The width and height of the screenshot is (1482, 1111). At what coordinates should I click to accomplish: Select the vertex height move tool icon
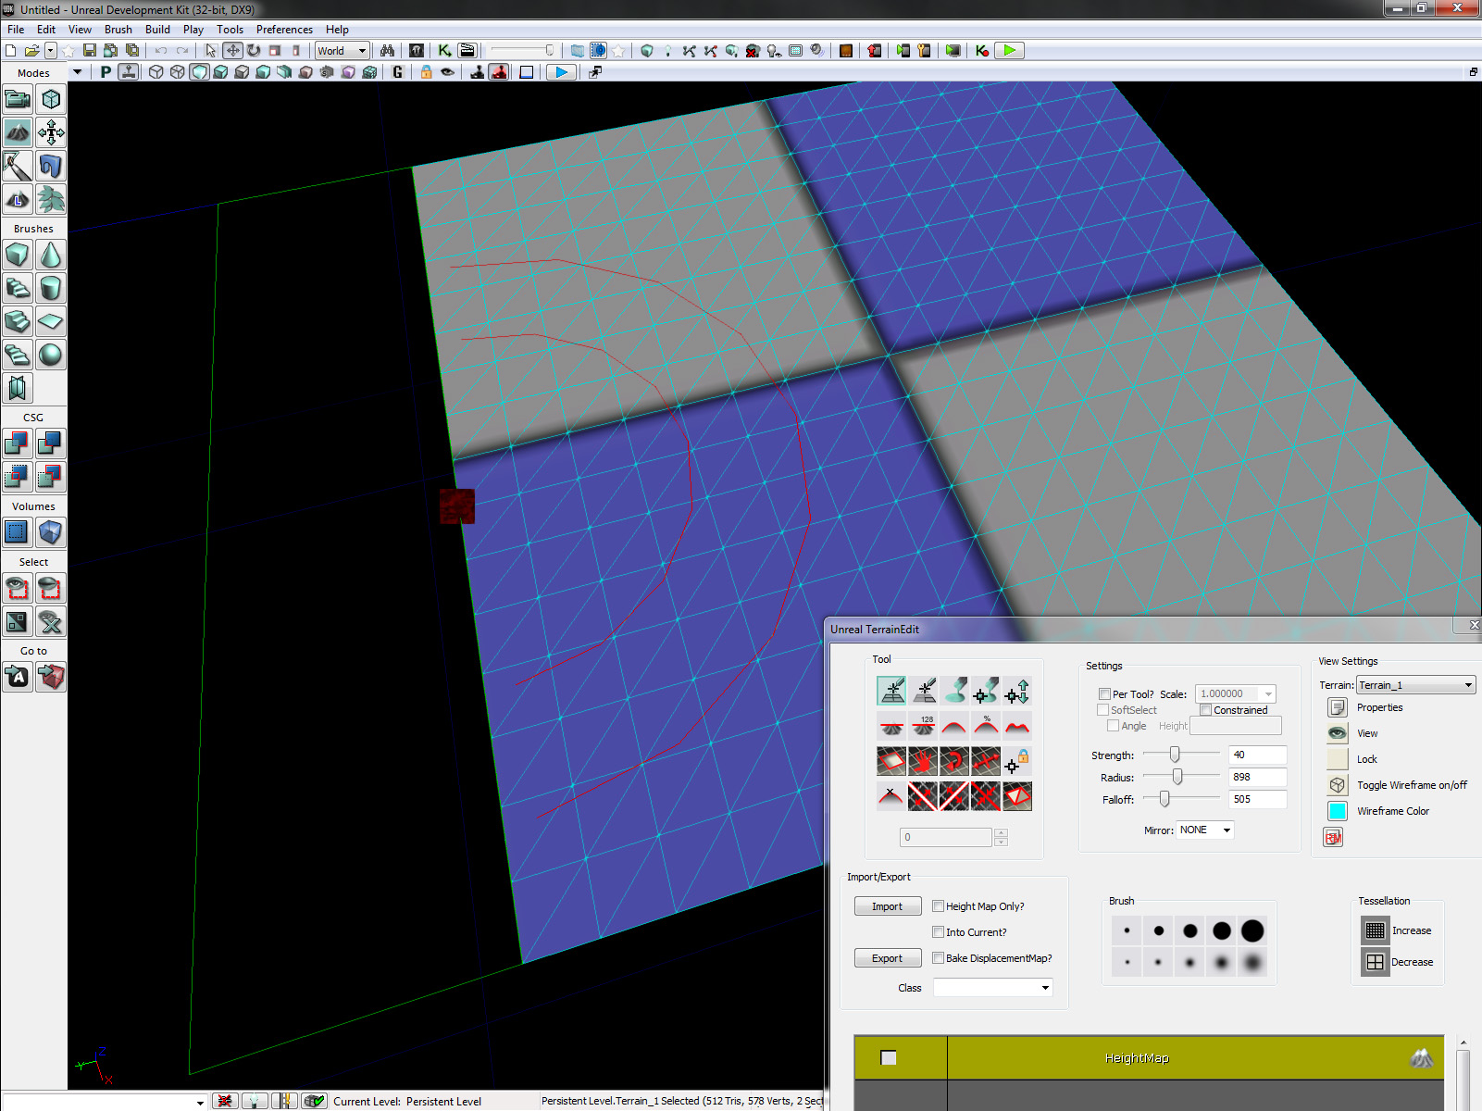pos(1017,691)
